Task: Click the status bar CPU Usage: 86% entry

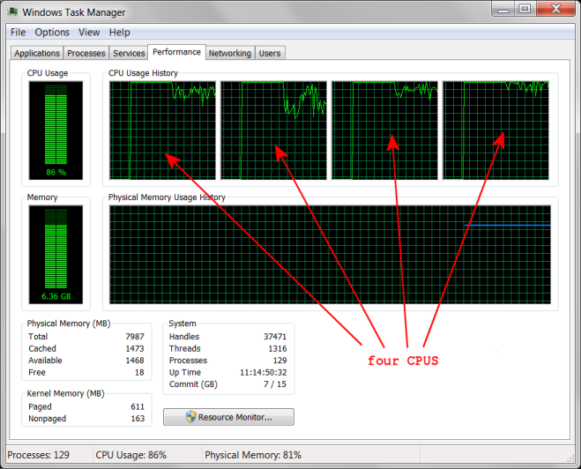Action: click(131, 455)
